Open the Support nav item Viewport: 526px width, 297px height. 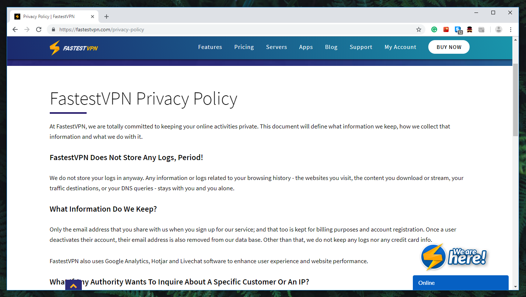361,47
